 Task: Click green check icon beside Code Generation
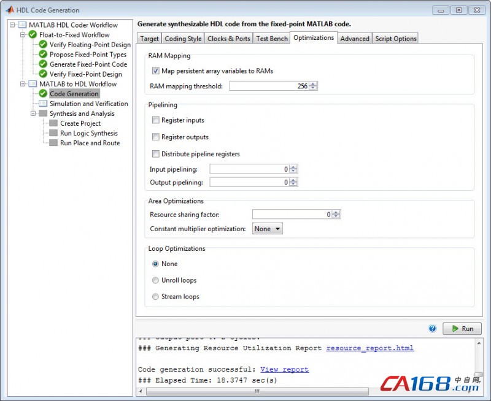(x=43, y=94)
